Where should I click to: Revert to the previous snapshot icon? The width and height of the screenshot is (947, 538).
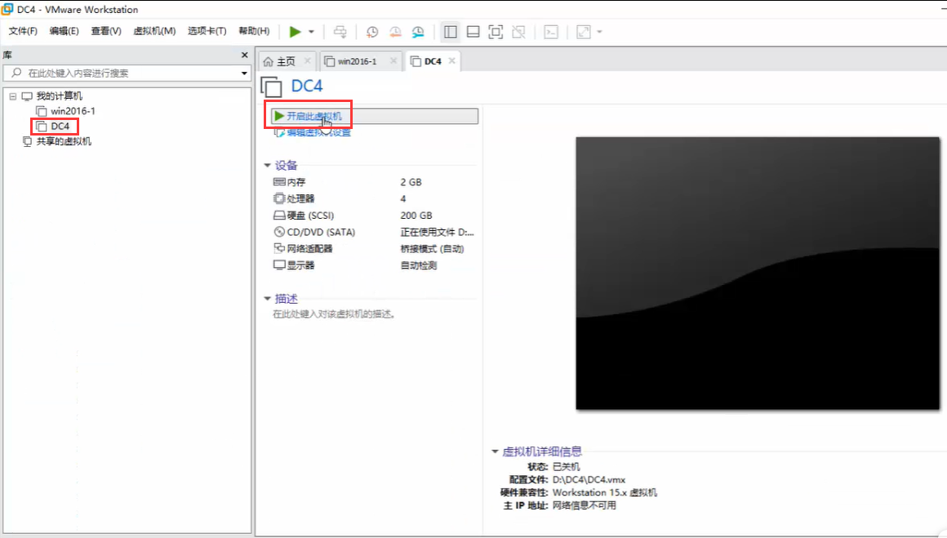pos(395,31)
